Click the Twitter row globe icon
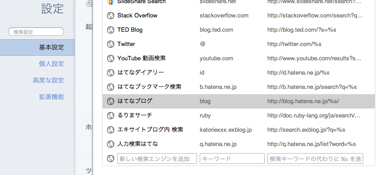The image size is (391, 175). click(x=111, y=44)
